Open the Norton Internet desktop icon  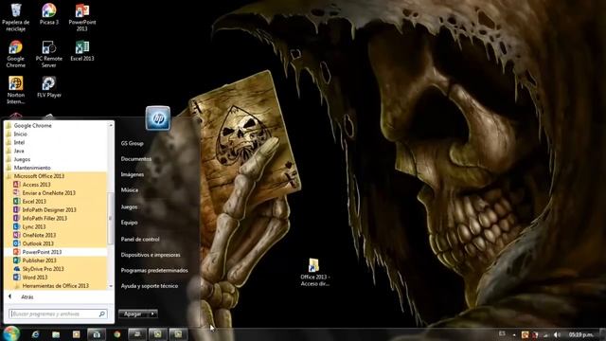[16, 90]
